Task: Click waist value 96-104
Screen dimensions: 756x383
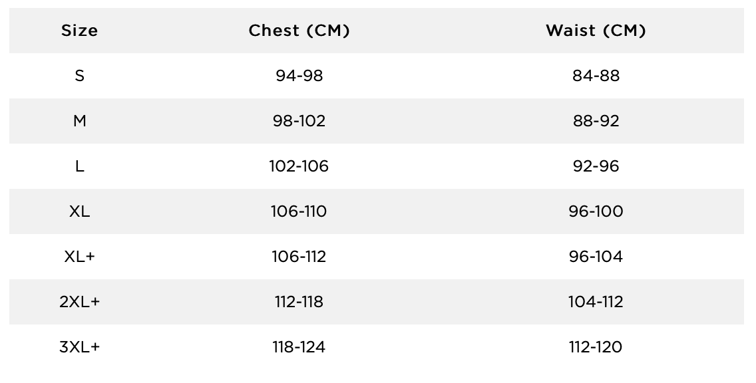Action: click(596, 256)
